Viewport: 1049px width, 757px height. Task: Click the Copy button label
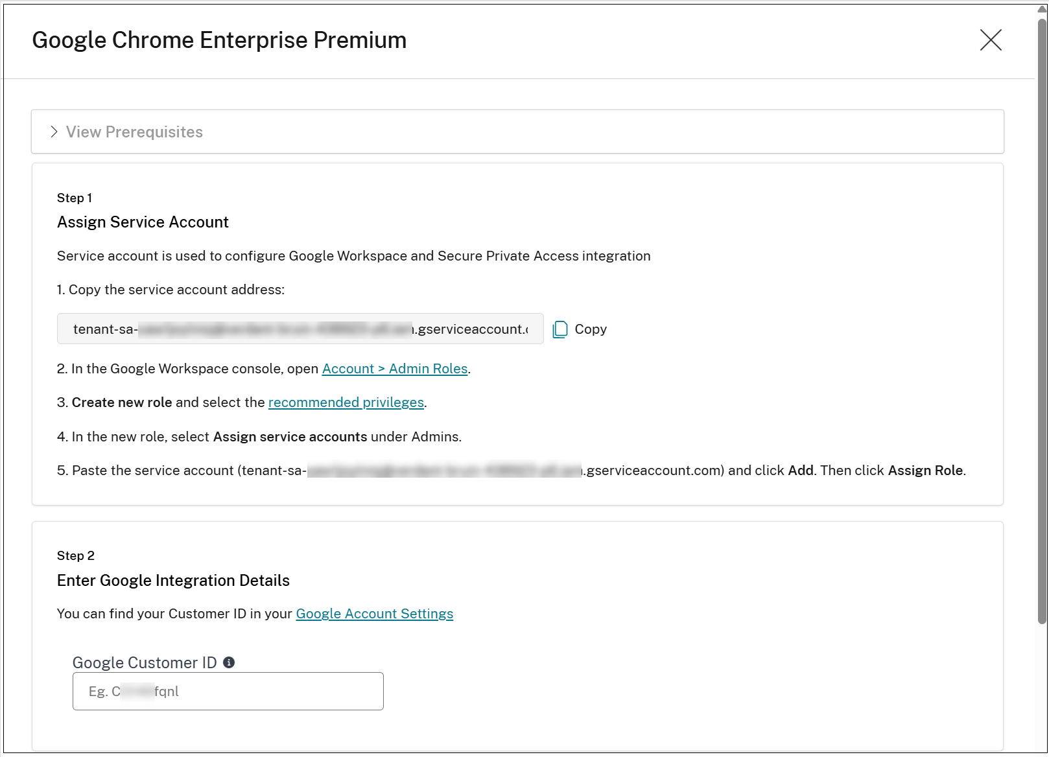590,329
